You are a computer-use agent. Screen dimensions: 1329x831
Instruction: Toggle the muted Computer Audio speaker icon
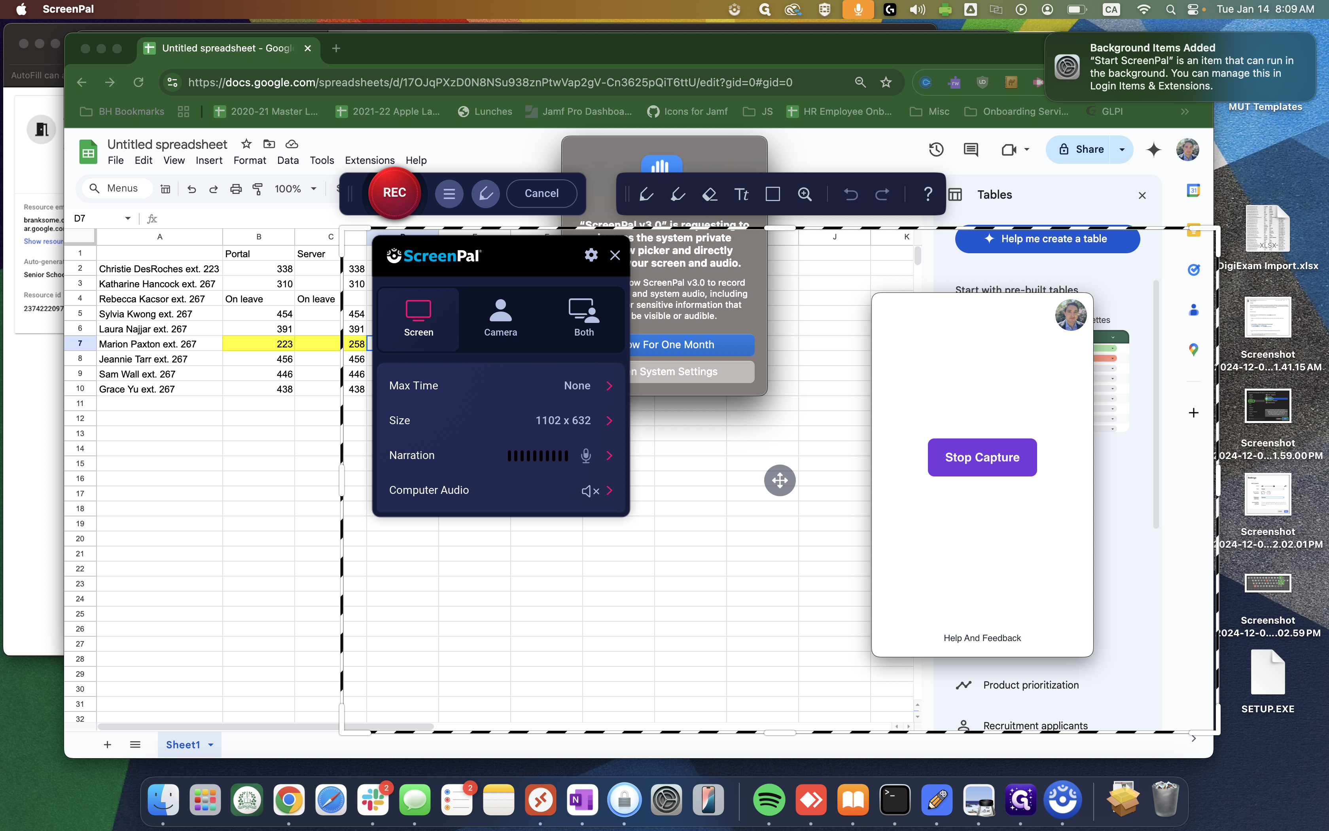click(x=590, y=491)
